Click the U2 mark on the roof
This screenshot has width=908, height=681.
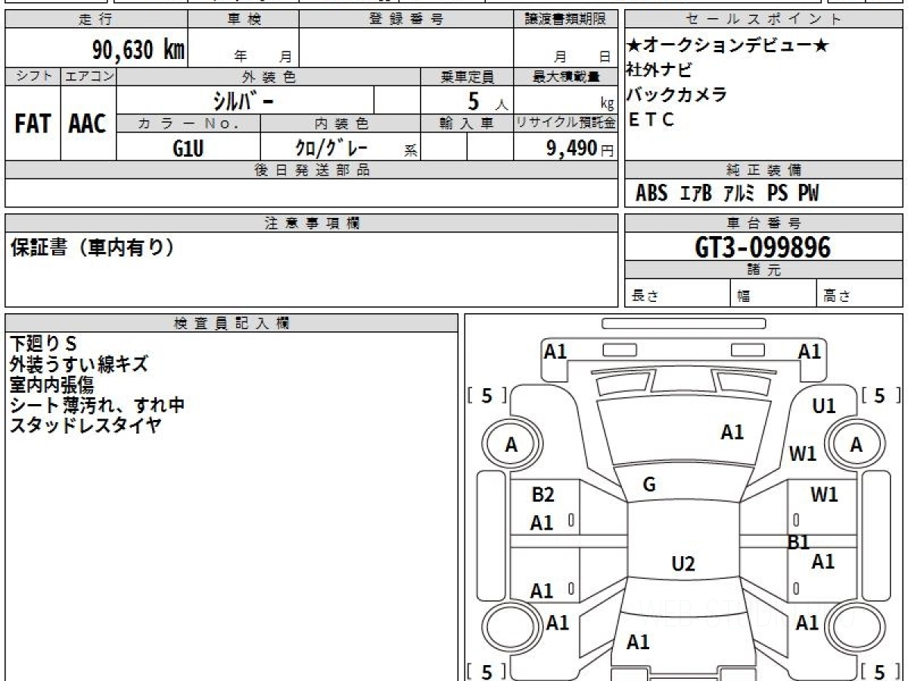pyautogui.click(x=683, y=564)
